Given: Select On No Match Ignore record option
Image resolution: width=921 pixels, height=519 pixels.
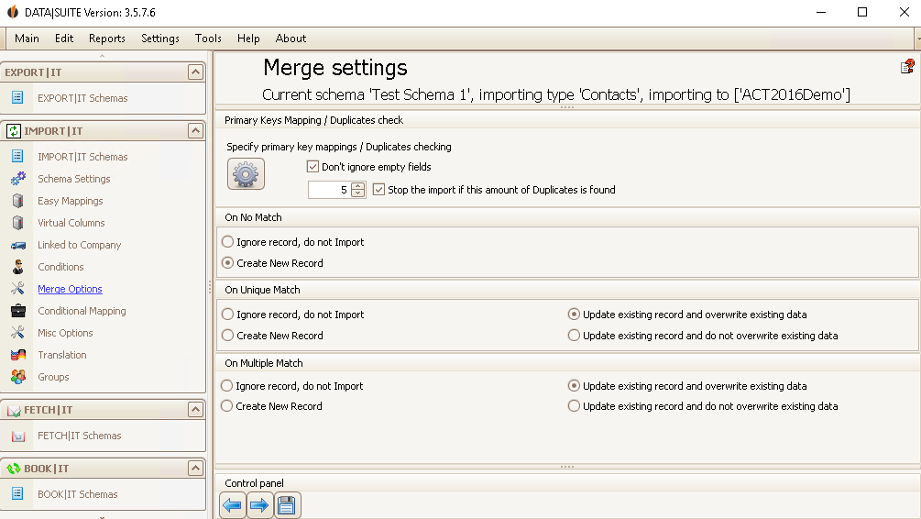Looking at the screenshot, I should [228, 241].
